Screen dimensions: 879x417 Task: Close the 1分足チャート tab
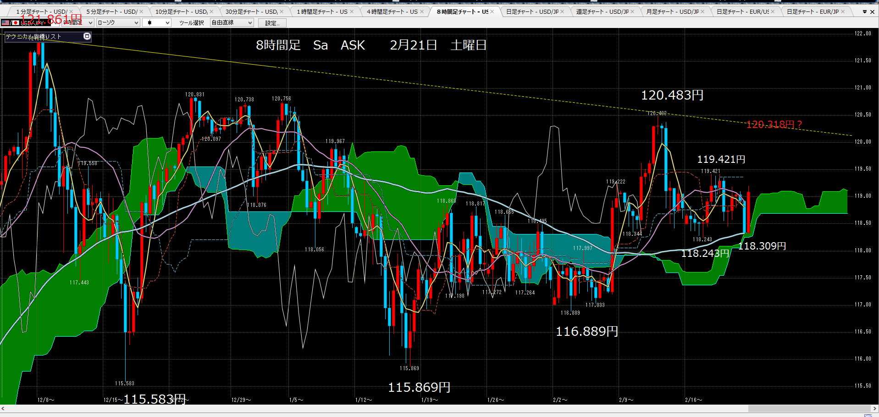[71, 12]
